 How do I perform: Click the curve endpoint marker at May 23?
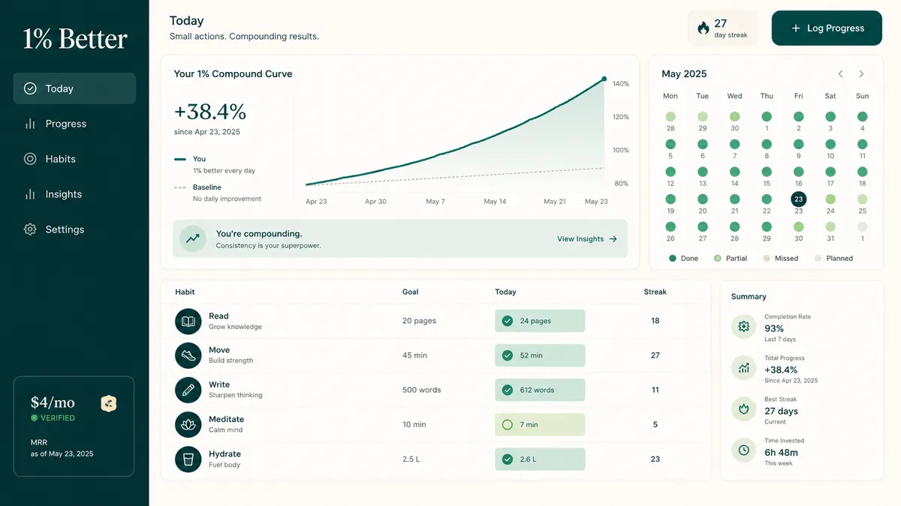[604, 79]
